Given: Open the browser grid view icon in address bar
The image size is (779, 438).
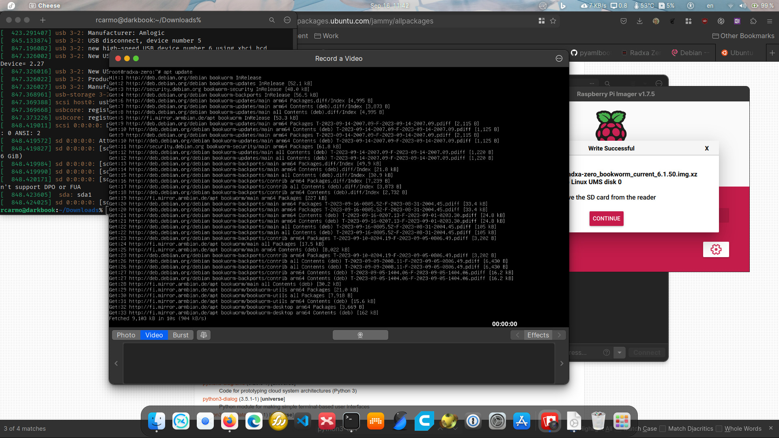Looking at the screenshot, I should (x=542, y=21).
